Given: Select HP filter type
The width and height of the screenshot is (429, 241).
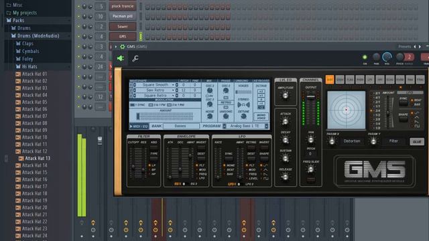Looking at the screenshot, I should click(x=152, y=174).
